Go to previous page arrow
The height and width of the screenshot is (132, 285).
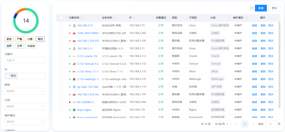click(236, 124)
